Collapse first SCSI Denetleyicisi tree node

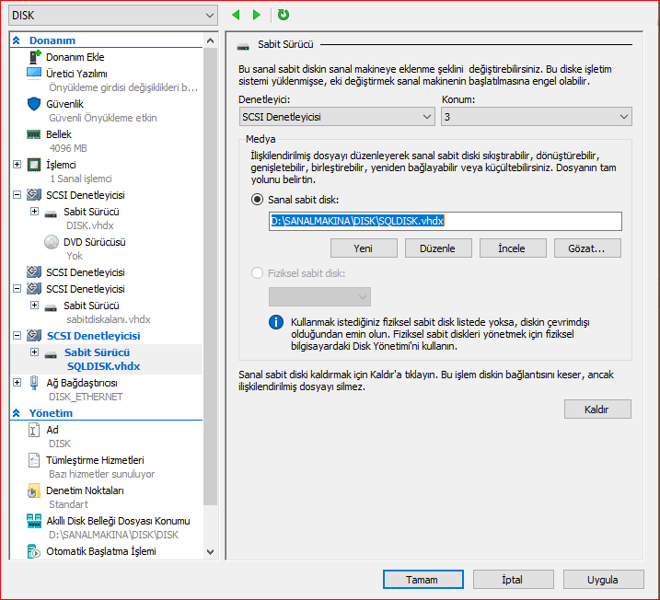pos(17,195)
